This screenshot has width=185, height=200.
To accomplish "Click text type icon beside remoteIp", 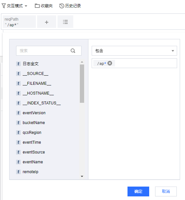I will tap(18, 172).
